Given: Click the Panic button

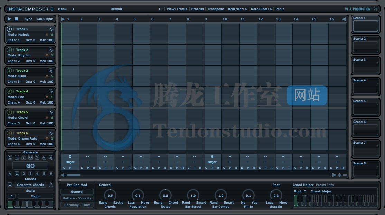Looking at the screenshot, I should [280, 9].
